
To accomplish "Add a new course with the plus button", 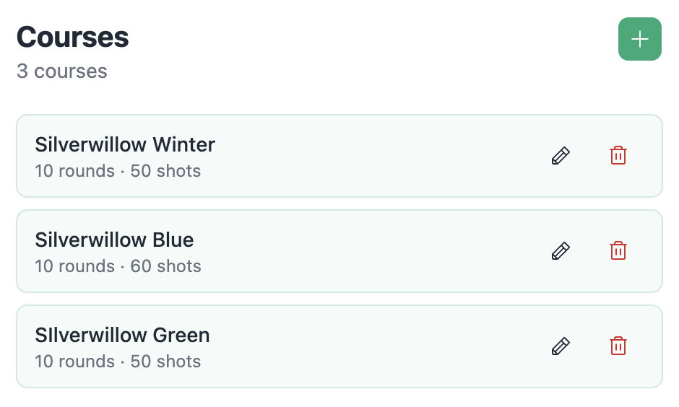I will [639, 39].
